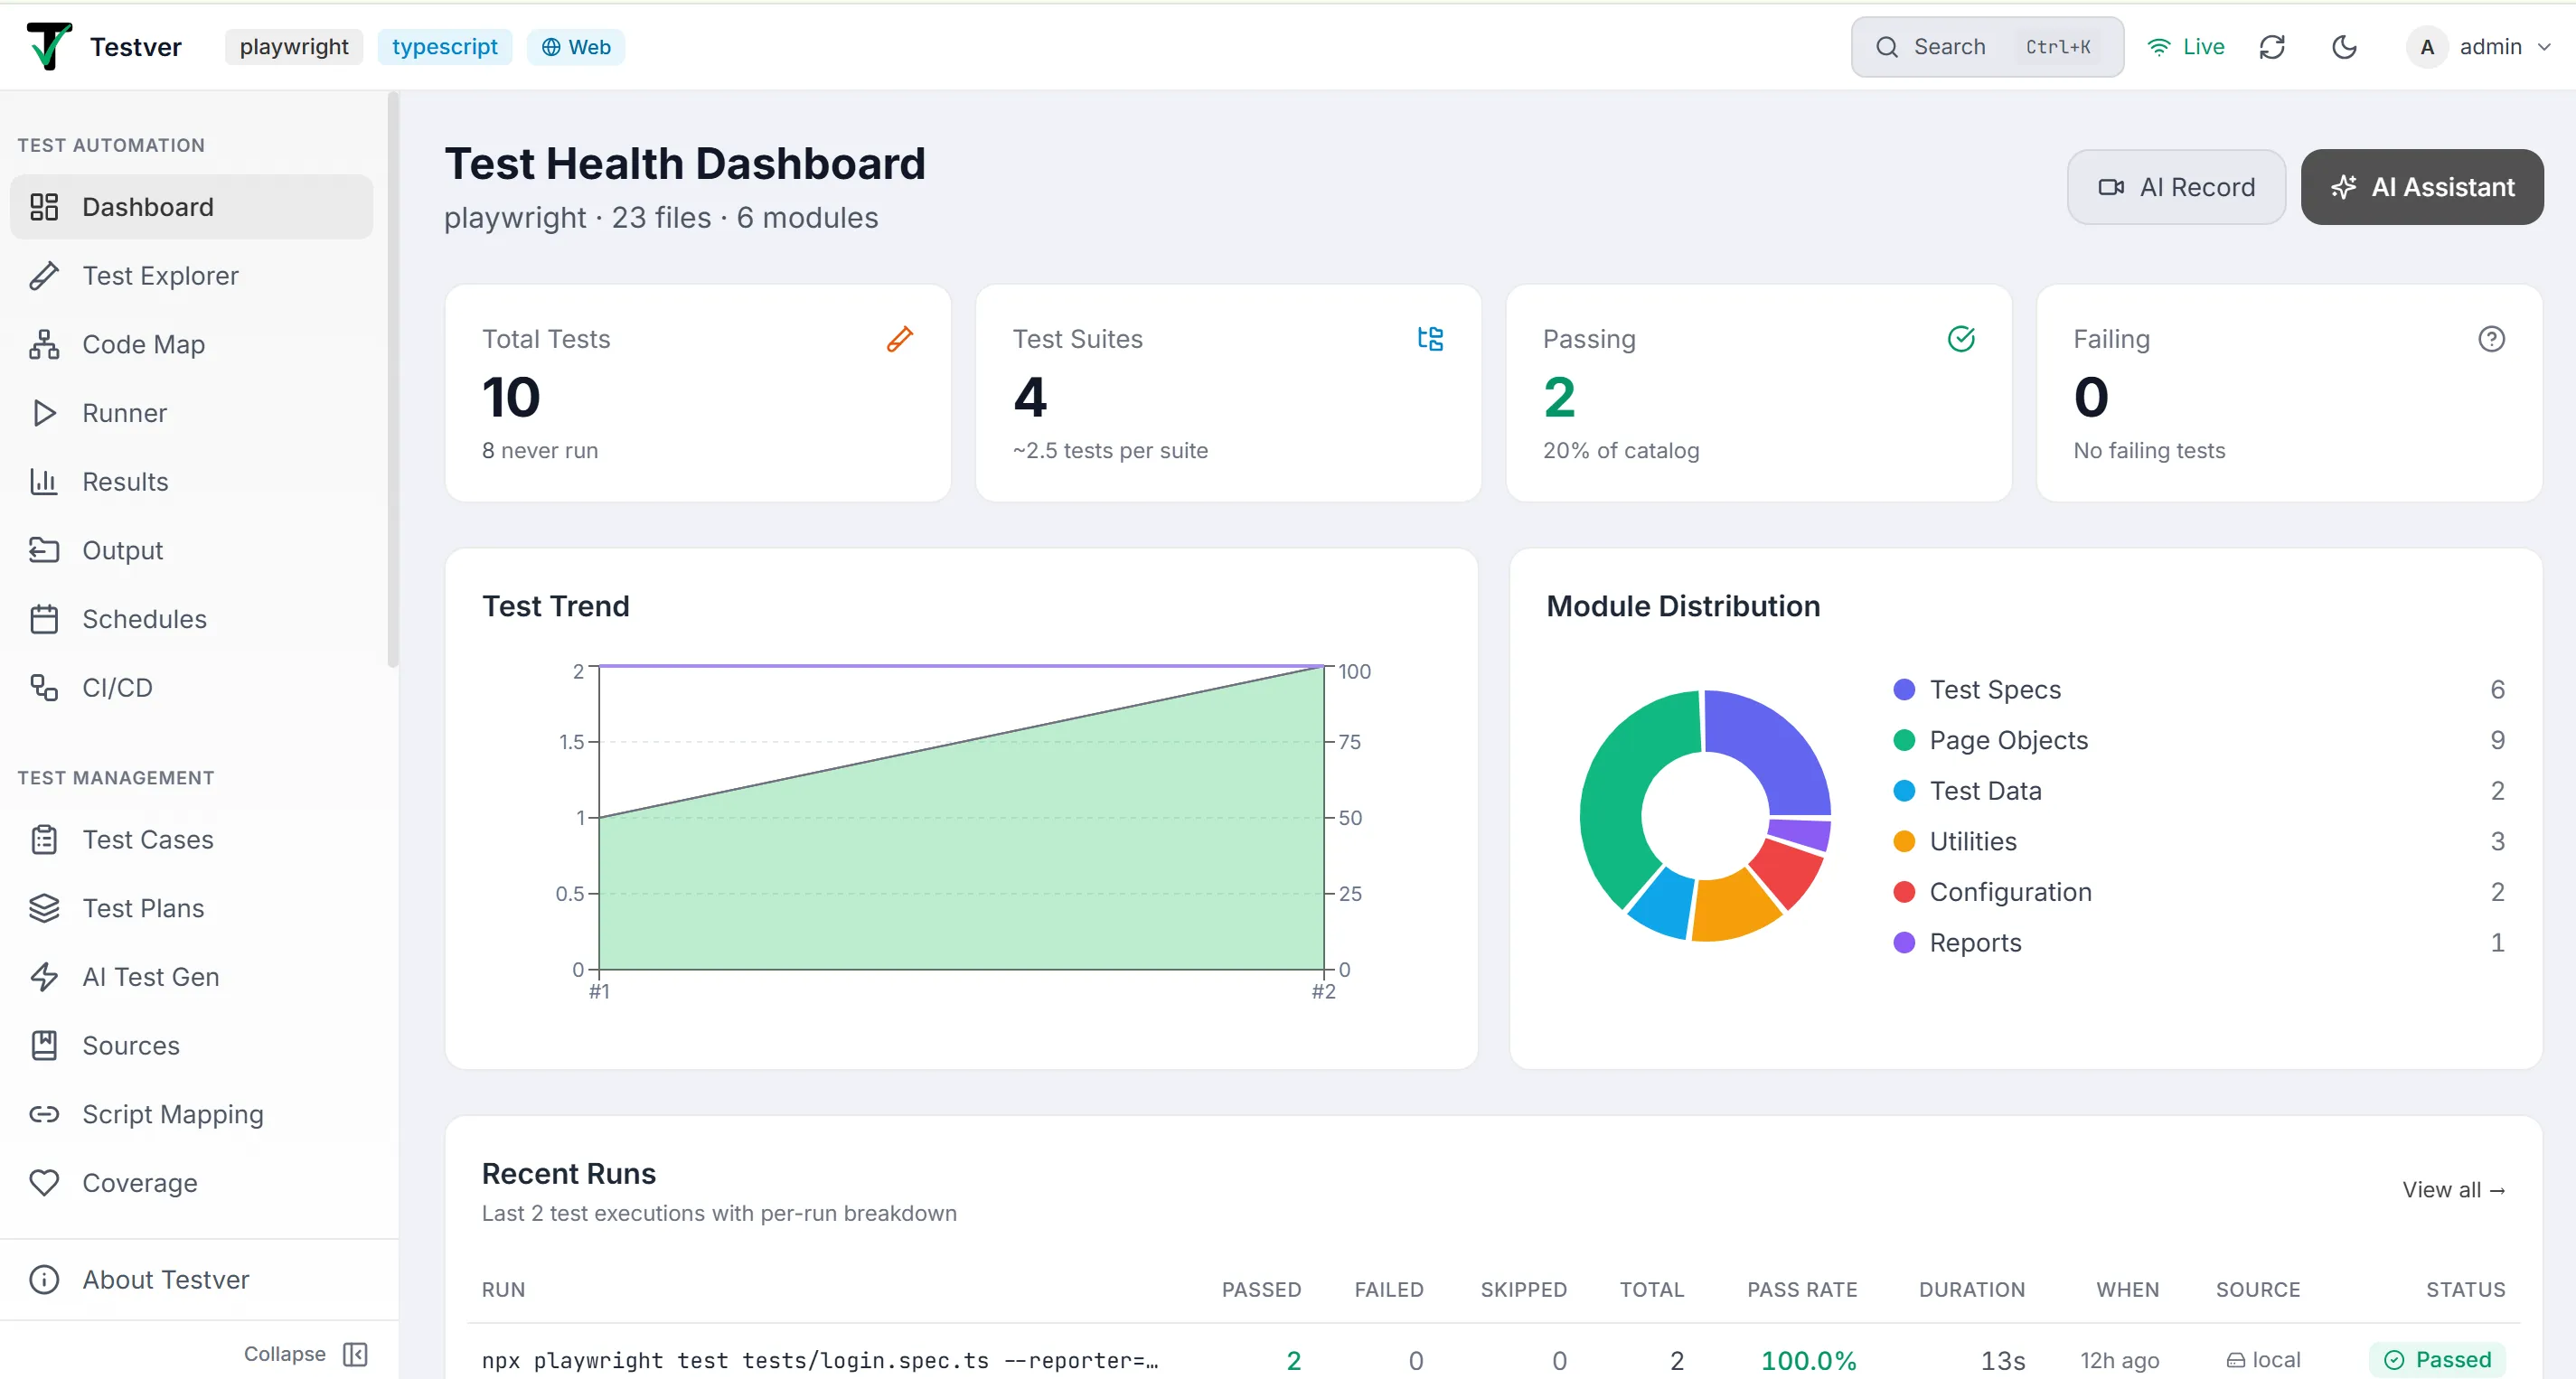Toggle the Live connection indicator
This screenshot has width=2576, height=1379.
coord(2186,47)
